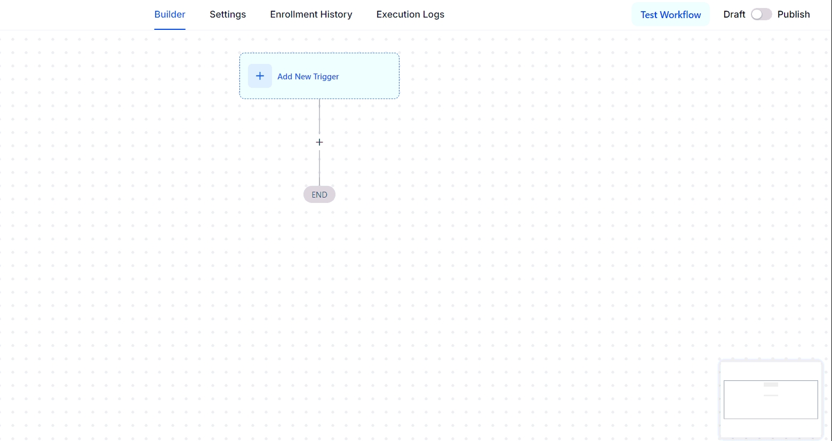Switch to the Builder tab

click(x=170, y=14)
